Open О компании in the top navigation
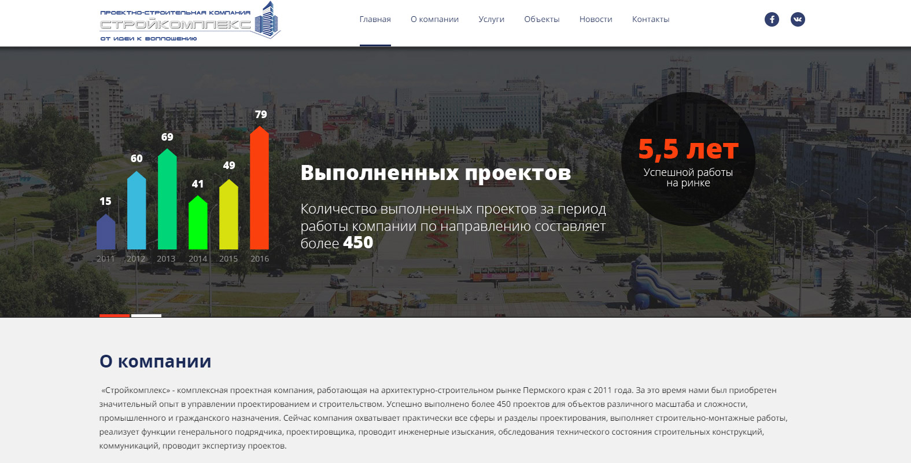This screenshot has width=911, height=463. coord(434,19)
